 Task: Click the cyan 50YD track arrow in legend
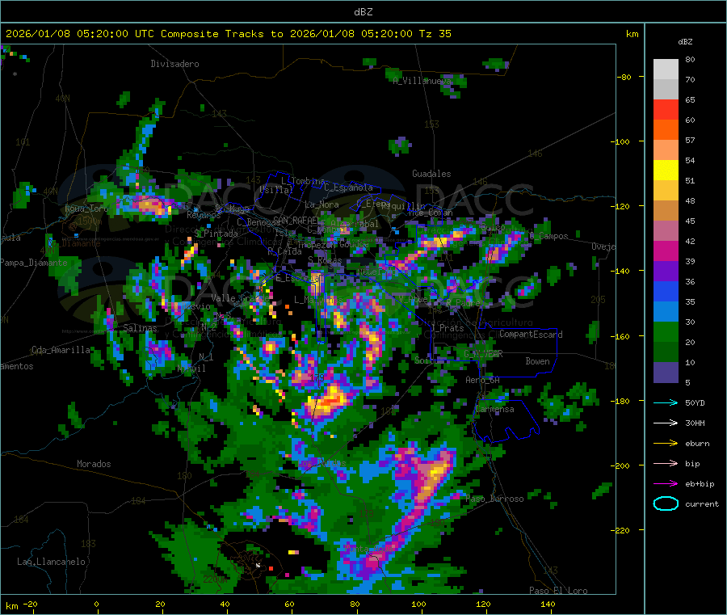666,402
